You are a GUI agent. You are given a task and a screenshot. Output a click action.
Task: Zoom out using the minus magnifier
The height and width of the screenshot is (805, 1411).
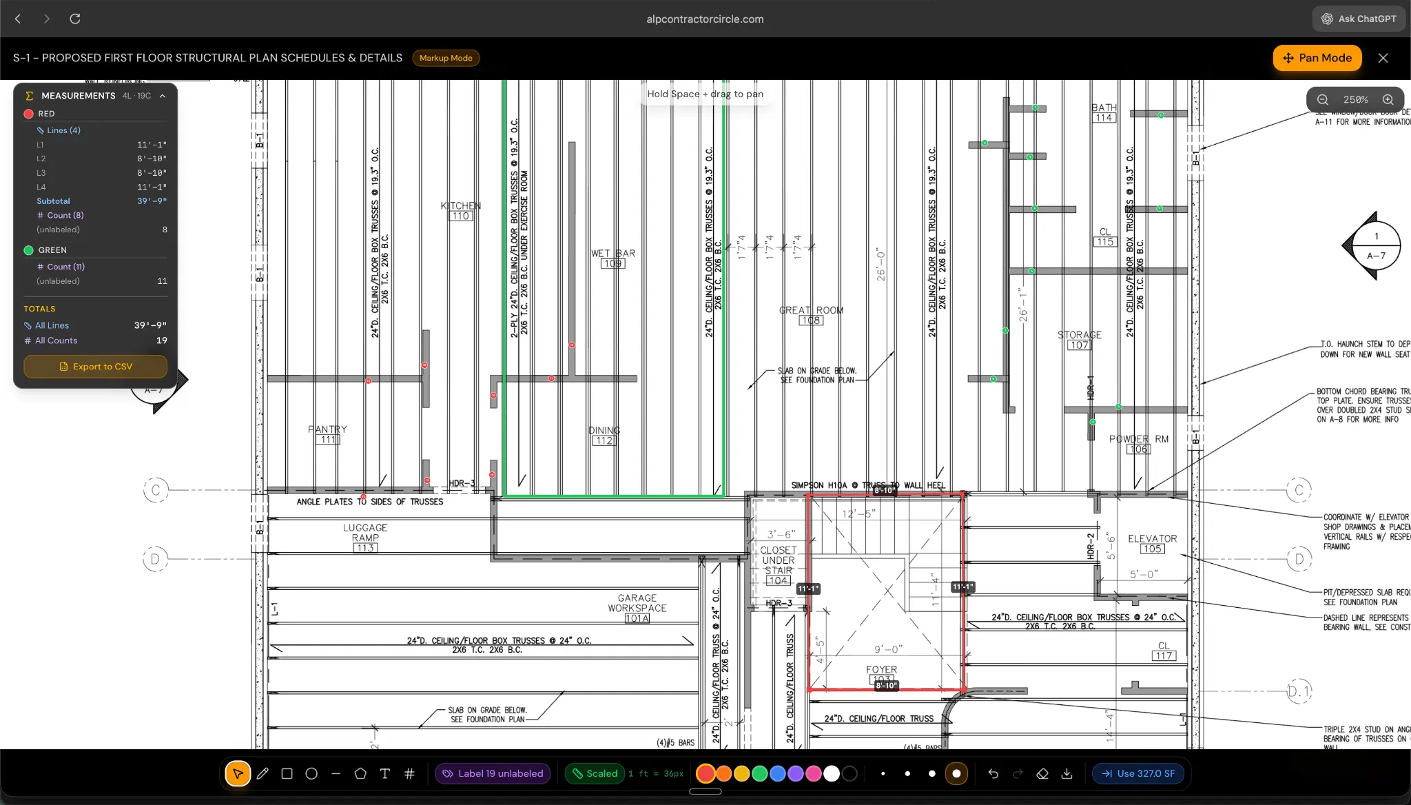point(1323,99)
